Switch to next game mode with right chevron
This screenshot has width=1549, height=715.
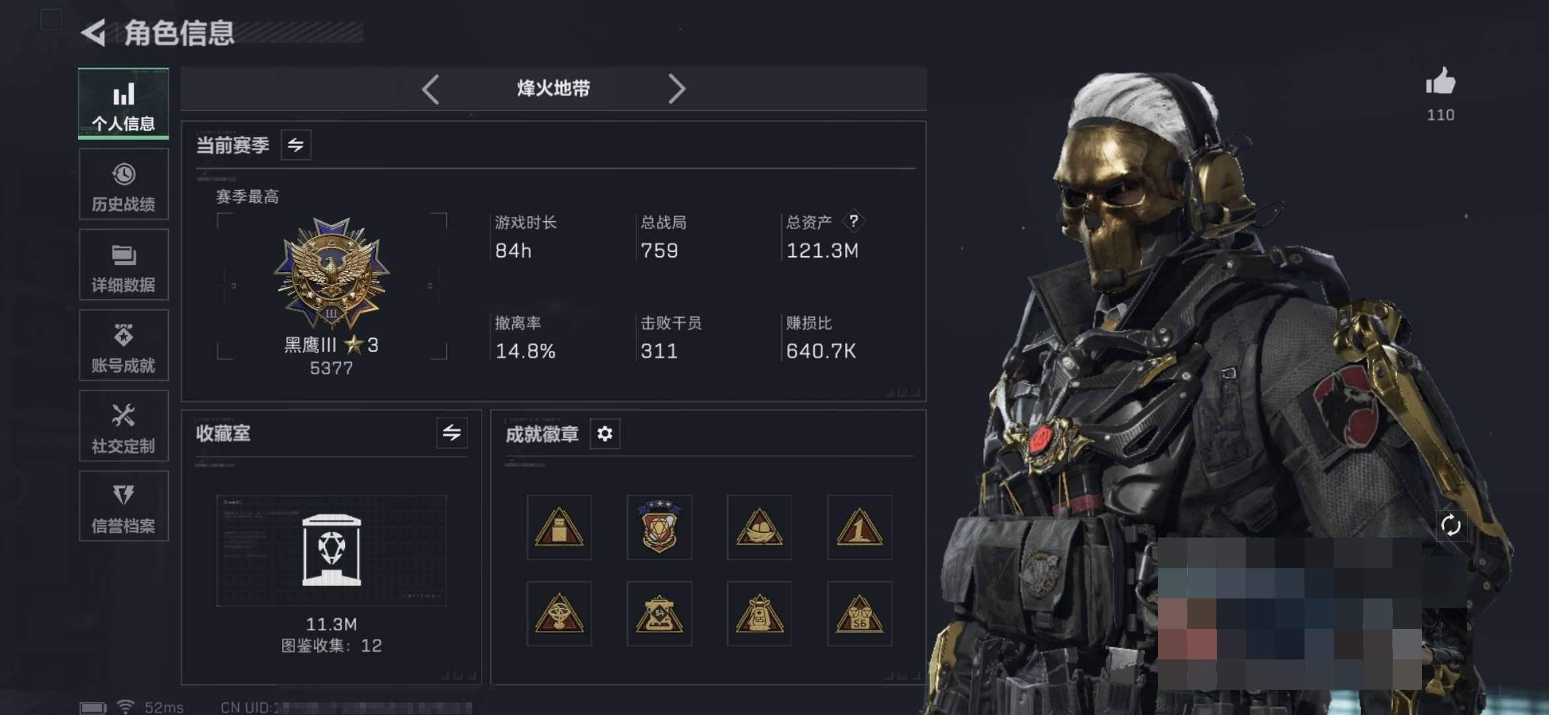coord(676,89)
